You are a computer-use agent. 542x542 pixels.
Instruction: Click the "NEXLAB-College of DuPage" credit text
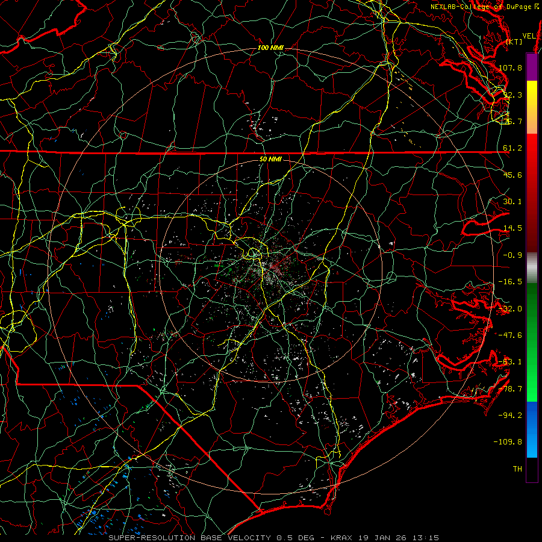click(482, 7)
